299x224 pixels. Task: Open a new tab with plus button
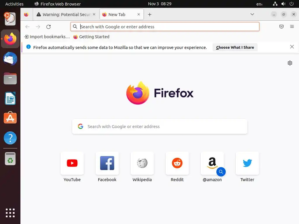(x=150, y=15)
